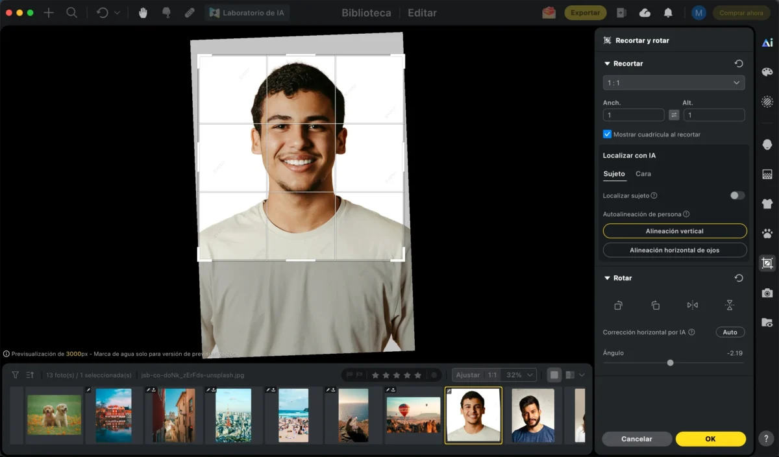Screen dimensions: 779x457
Task: Open the clothing t-shirt tool icon
Action: click(767, 203)
